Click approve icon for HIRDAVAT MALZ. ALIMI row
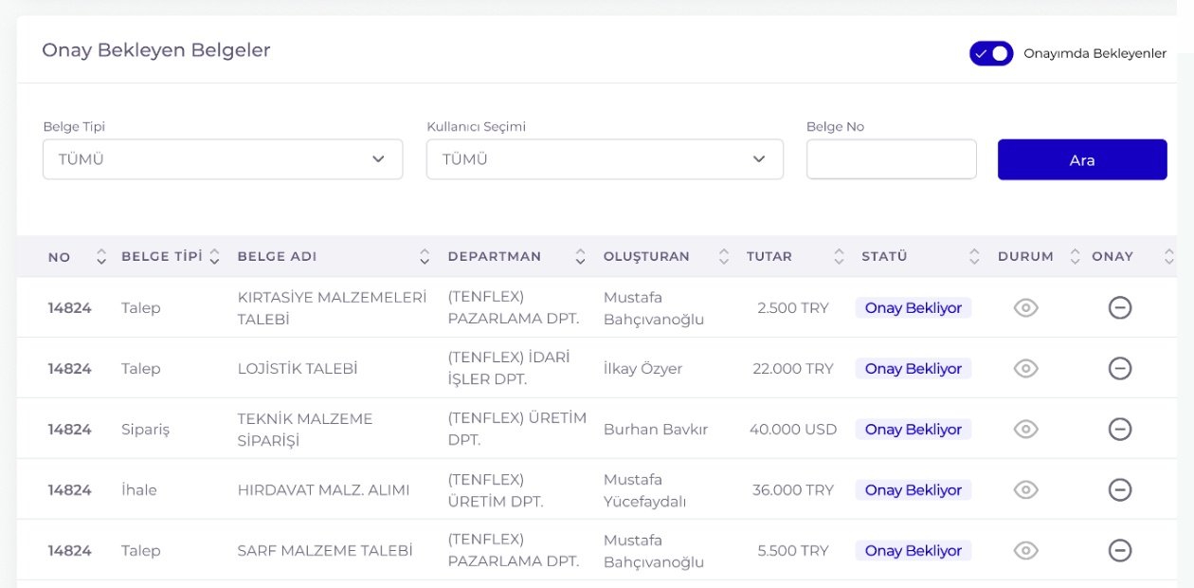Viewport: 1194px width, 588px height. coord(1119,489)
